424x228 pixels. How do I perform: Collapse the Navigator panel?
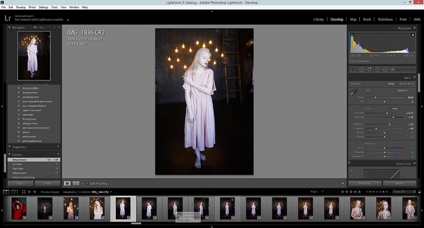pos(9,27)
